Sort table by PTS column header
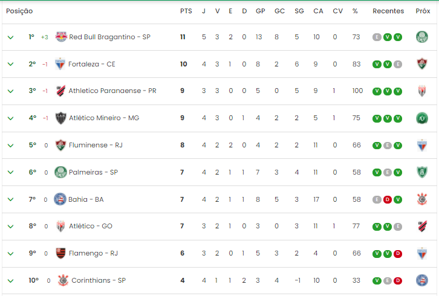 click(186, 11)
